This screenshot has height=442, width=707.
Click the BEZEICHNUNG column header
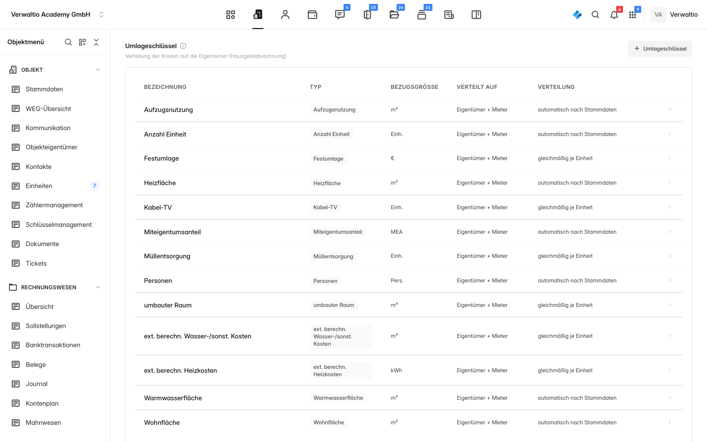pyautogui.click(x=165, y=87)
